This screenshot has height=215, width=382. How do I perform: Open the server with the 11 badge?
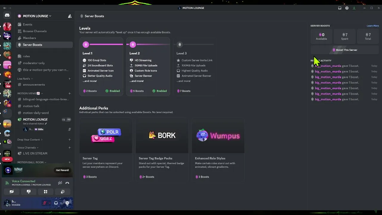click(x=7, y=103)
